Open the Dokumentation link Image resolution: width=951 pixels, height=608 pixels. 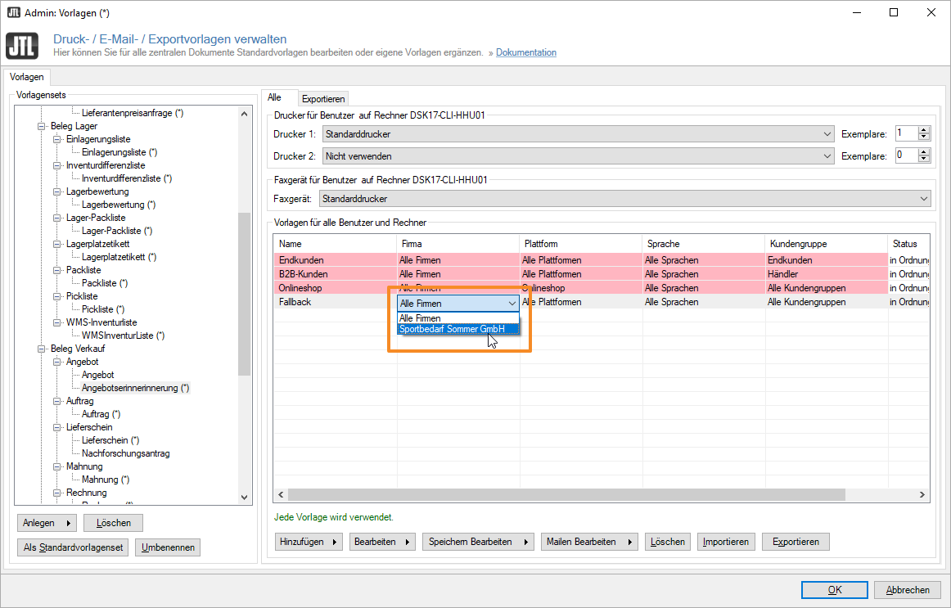(525, 53)
